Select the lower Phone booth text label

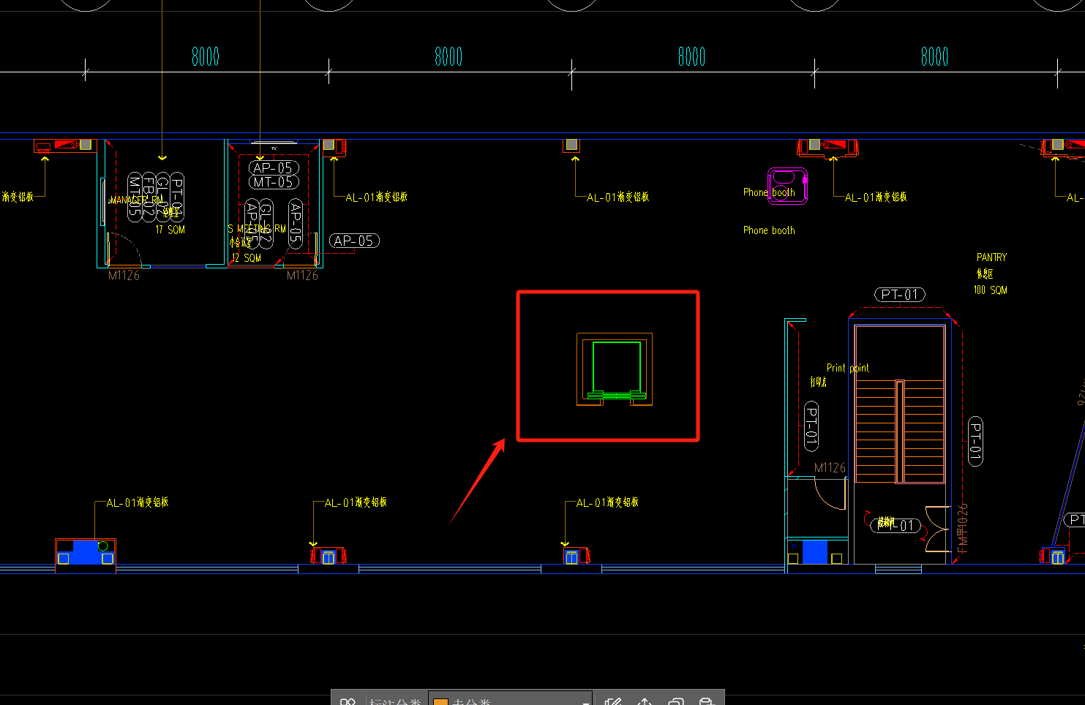click(769, 230)
